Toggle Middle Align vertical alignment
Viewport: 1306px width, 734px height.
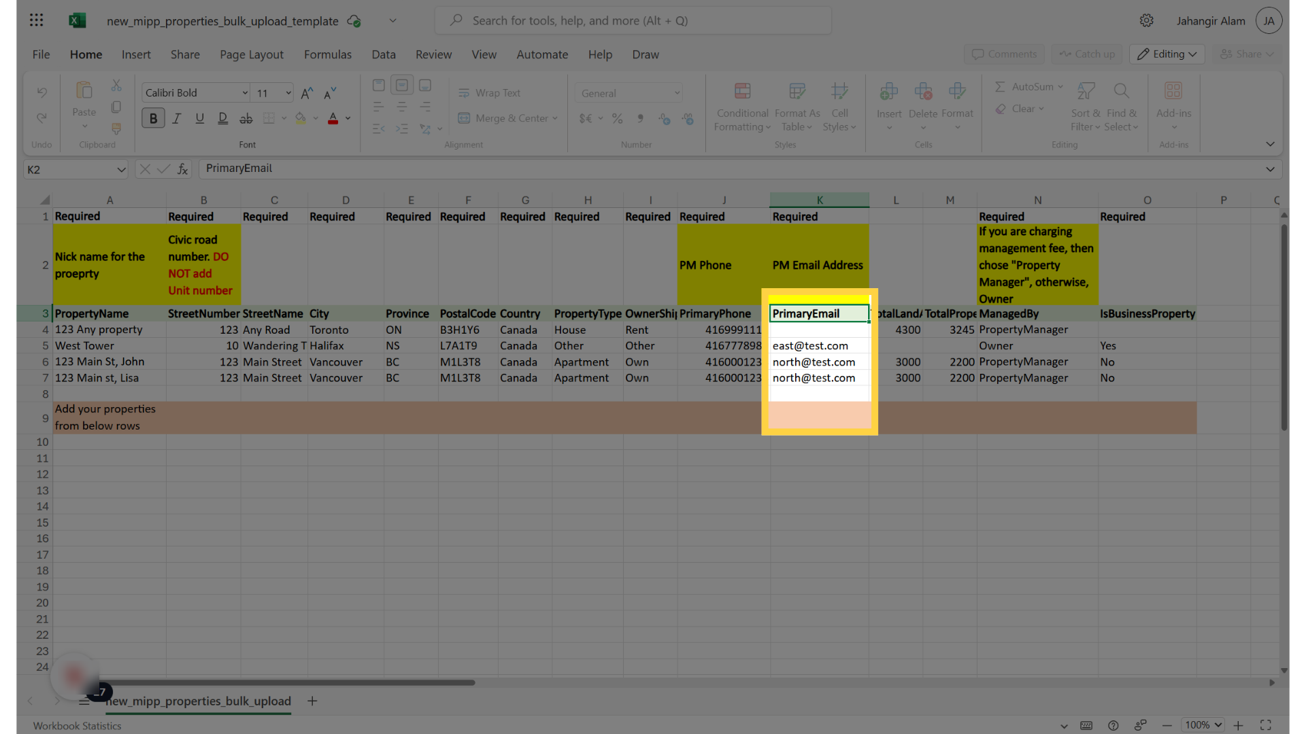[x=402, y=86]
